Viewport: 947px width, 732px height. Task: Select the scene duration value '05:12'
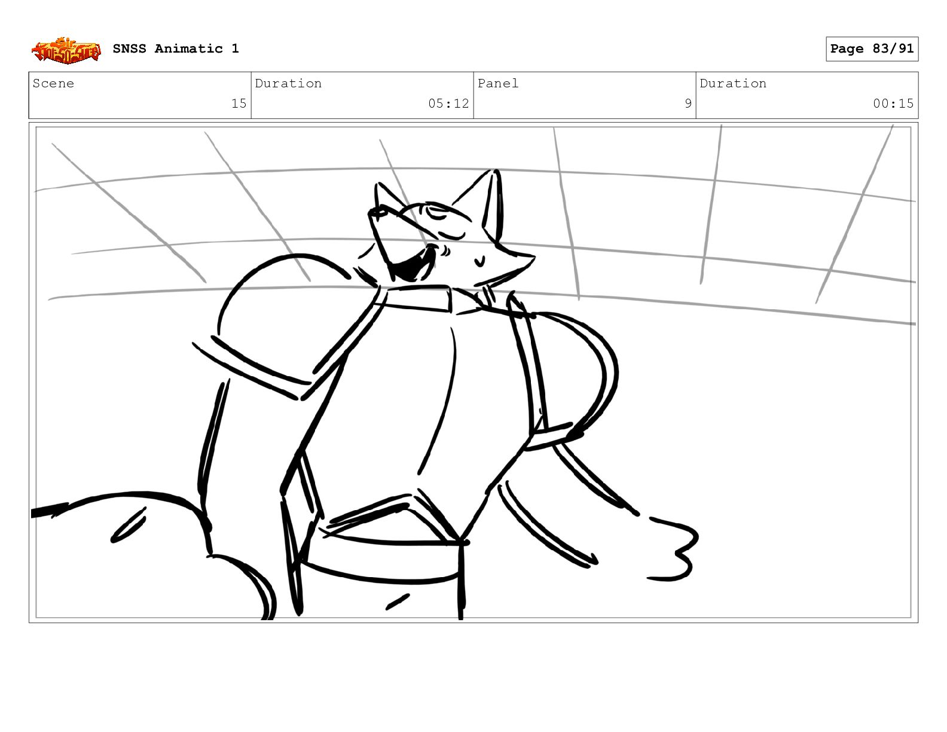coord(448,103)
